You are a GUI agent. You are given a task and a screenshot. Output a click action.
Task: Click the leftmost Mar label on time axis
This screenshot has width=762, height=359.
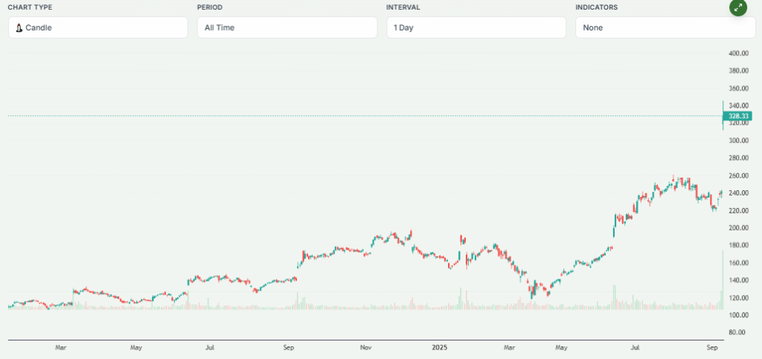[x=62, y=346]
